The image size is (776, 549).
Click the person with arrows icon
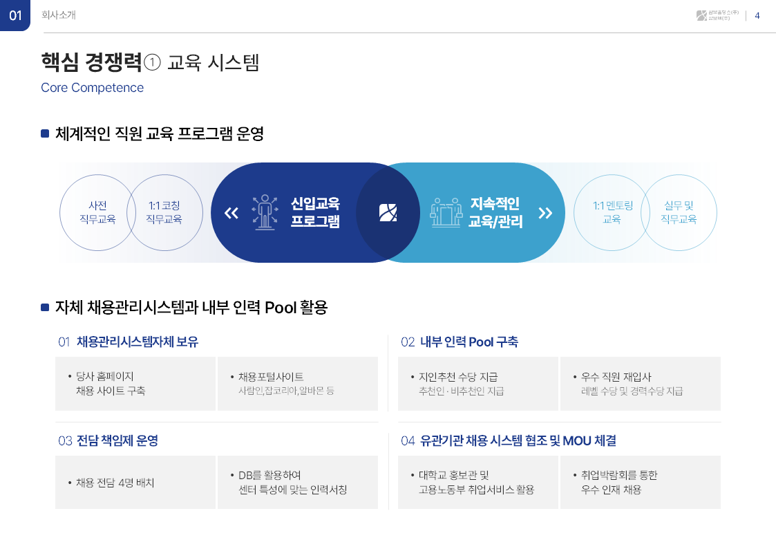(x=265, y=212)
